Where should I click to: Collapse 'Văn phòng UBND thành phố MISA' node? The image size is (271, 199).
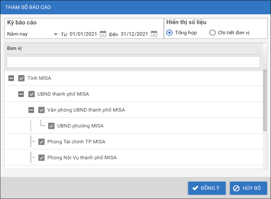pos(31,110)
